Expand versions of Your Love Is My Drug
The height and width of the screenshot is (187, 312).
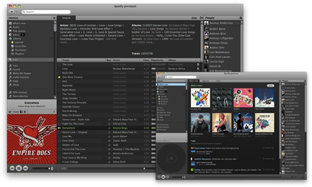tap(104, 158)
